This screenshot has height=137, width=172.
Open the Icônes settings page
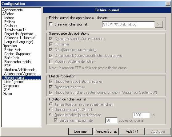[9, 18]
